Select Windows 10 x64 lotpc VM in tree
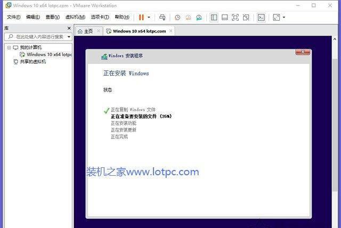Viewport: 341px width, 228px height. (49, 54)
